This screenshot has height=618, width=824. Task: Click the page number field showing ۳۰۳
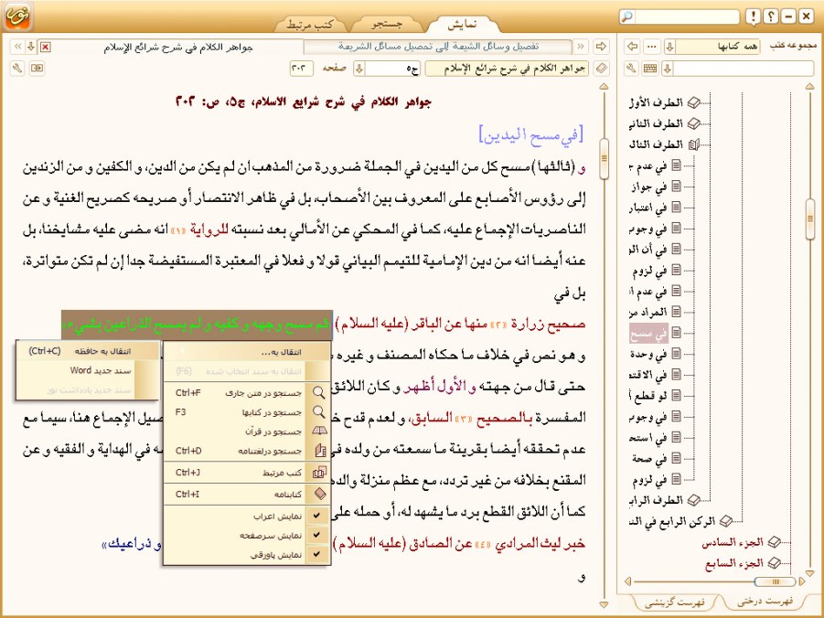301,69
